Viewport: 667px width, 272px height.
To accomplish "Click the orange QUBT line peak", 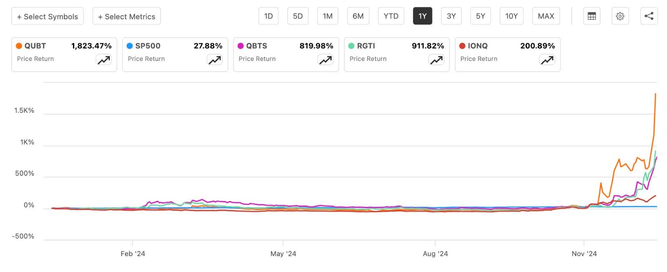I will click(x=656, y=94).
